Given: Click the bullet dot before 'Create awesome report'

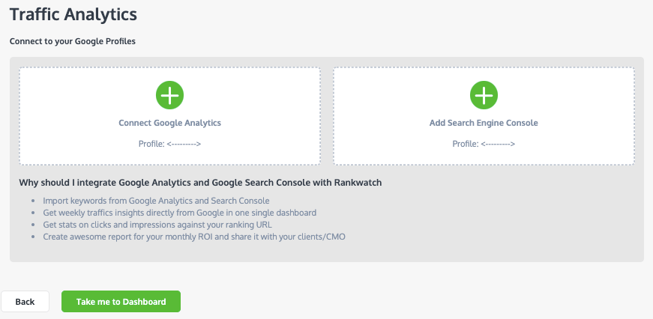Looking at the screenshot, I should coord(33,237).
